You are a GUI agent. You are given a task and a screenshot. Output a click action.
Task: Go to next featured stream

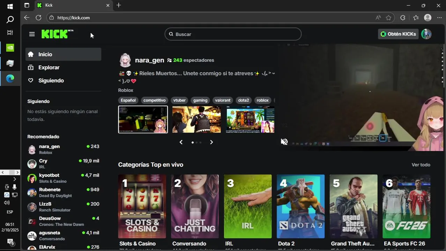click(x=211, y=142)
